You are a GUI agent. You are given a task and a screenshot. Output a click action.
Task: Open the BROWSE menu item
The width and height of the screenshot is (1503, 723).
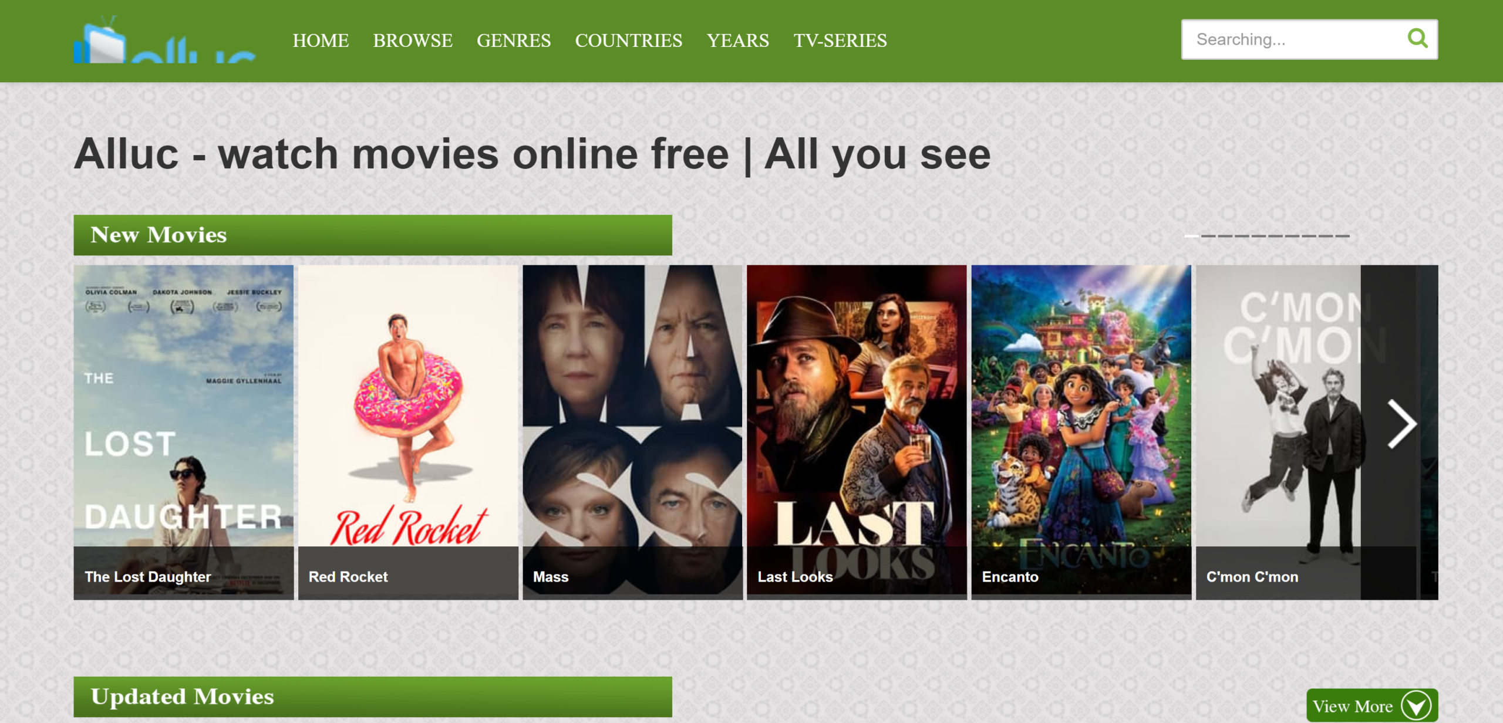[413, 40]
